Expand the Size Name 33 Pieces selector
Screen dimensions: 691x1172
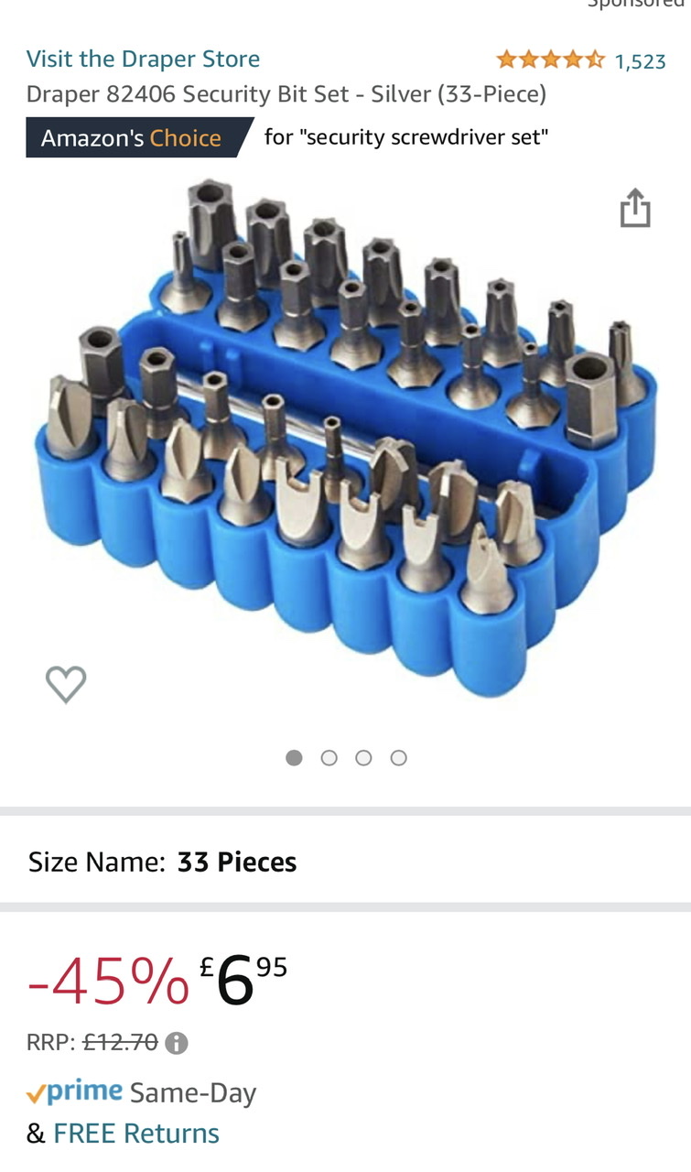coord(345,862)
